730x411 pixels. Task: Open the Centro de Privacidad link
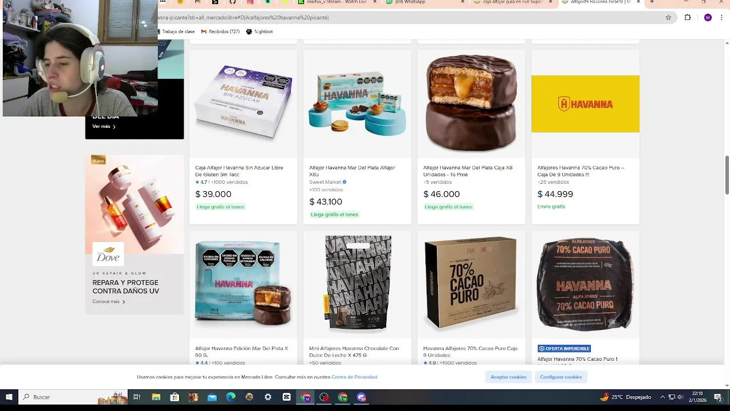click(354, 377)
